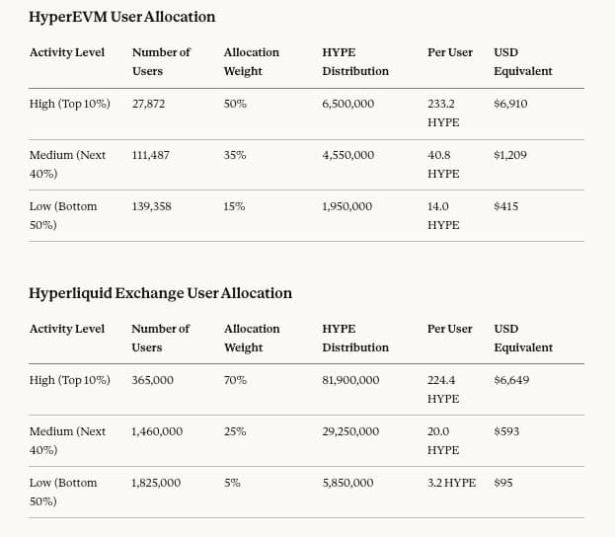Select the $415 USD equivalent cell
Screen dimensions: 615x537
tap(505, 206)
